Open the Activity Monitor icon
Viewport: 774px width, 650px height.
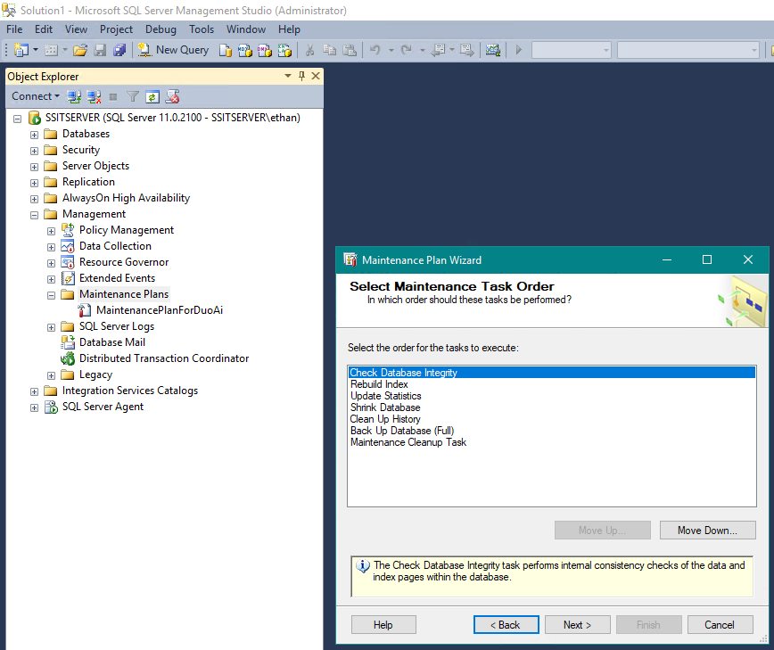click(492, 50)
